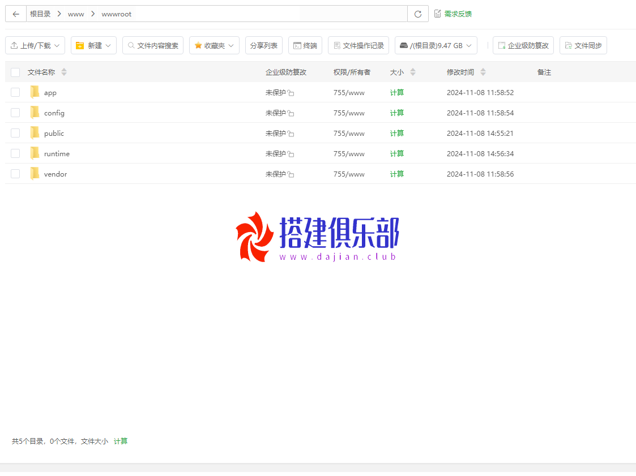Screen dimensions: 636x476
Task: Expand the 新建 menu
Action: (x=93, y=45)
